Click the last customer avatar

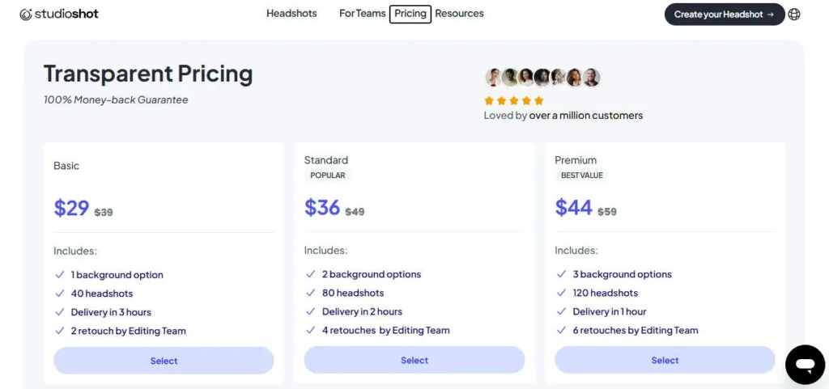click(x=592, y=78)
